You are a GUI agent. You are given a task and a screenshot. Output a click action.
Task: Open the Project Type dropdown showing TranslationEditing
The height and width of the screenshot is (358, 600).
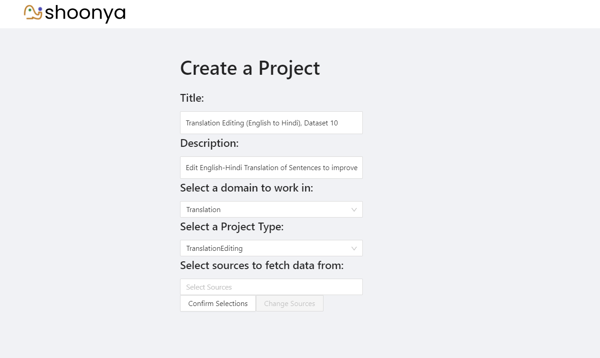[x=265, y=249]
